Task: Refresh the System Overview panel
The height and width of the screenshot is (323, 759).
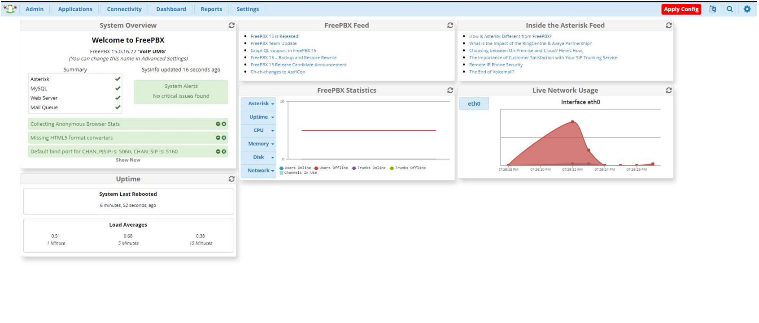Action: click(x=231, y=26)
